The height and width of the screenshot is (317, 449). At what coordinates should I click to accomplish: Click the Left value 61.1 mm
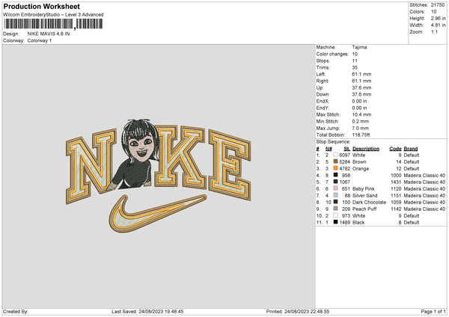click(x=361, y=74)
